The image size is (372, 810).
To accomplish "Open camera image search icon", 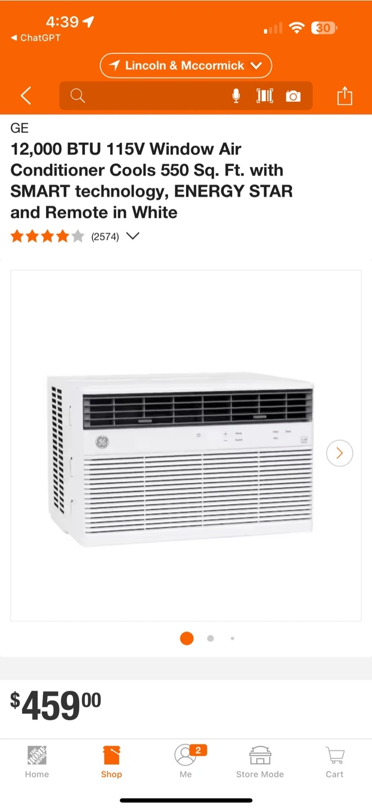I will tap(293, 96).
